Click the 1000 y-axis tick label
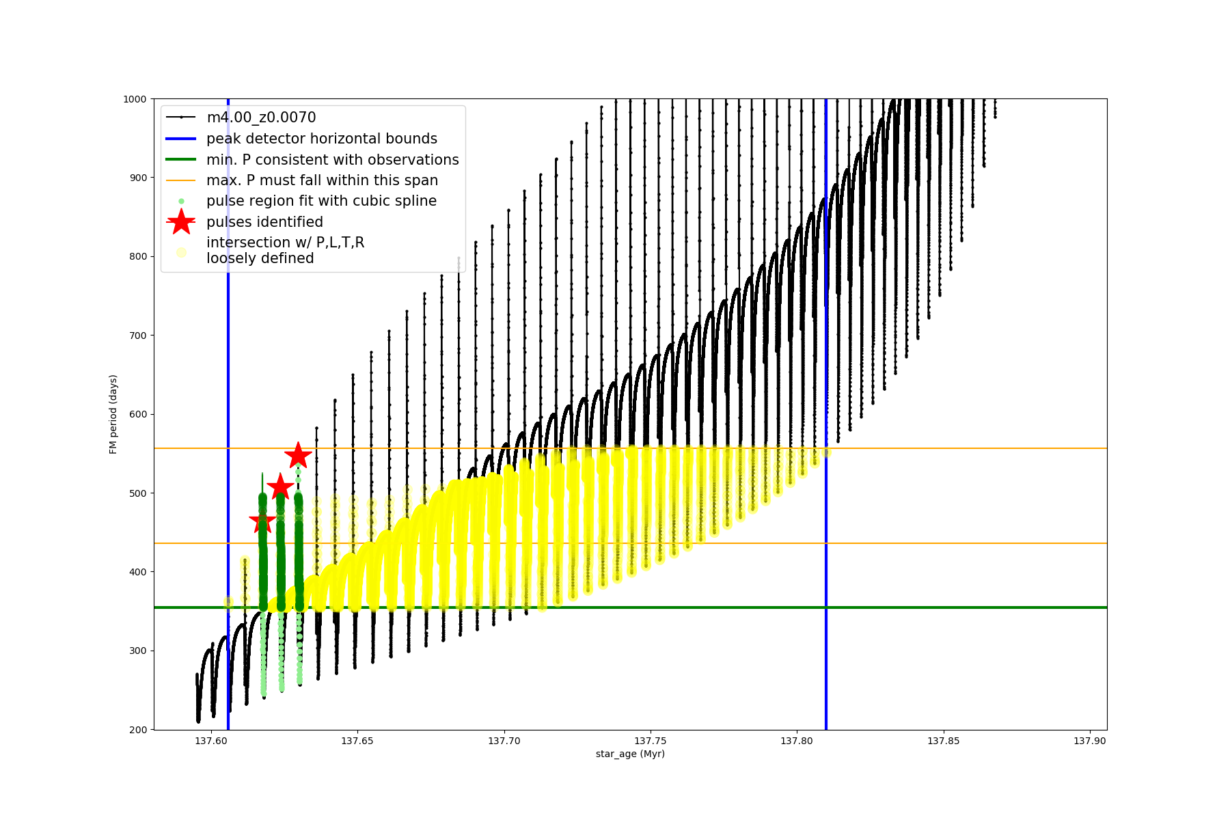The height and width of the screenshot is (820, 1230). point(135,99)
